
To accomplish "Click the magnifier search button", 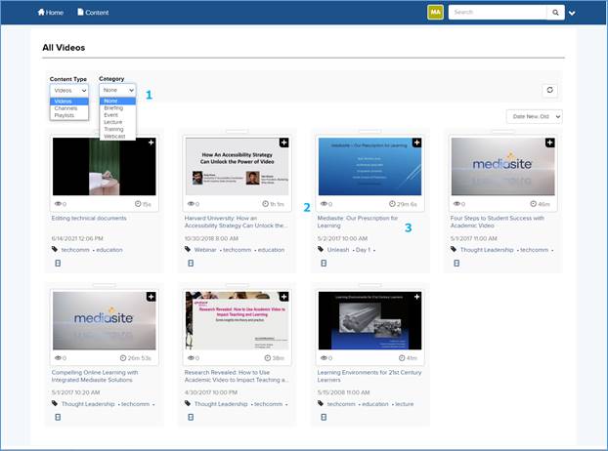I will 555,13.
